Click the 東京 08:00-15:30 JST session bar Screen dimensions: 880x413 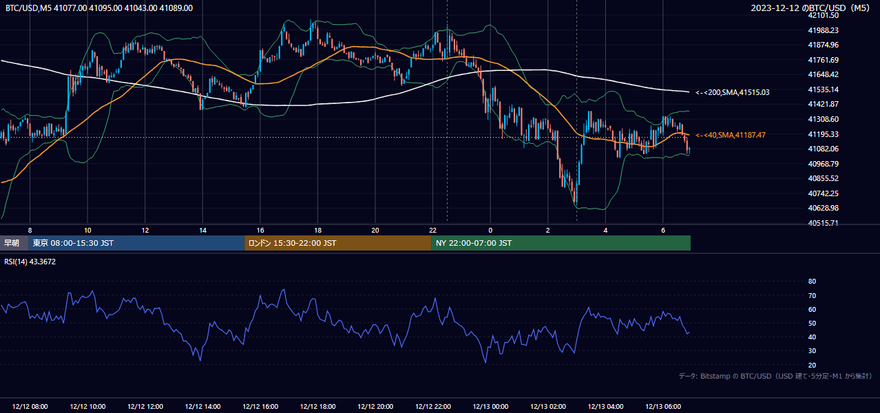136,243
